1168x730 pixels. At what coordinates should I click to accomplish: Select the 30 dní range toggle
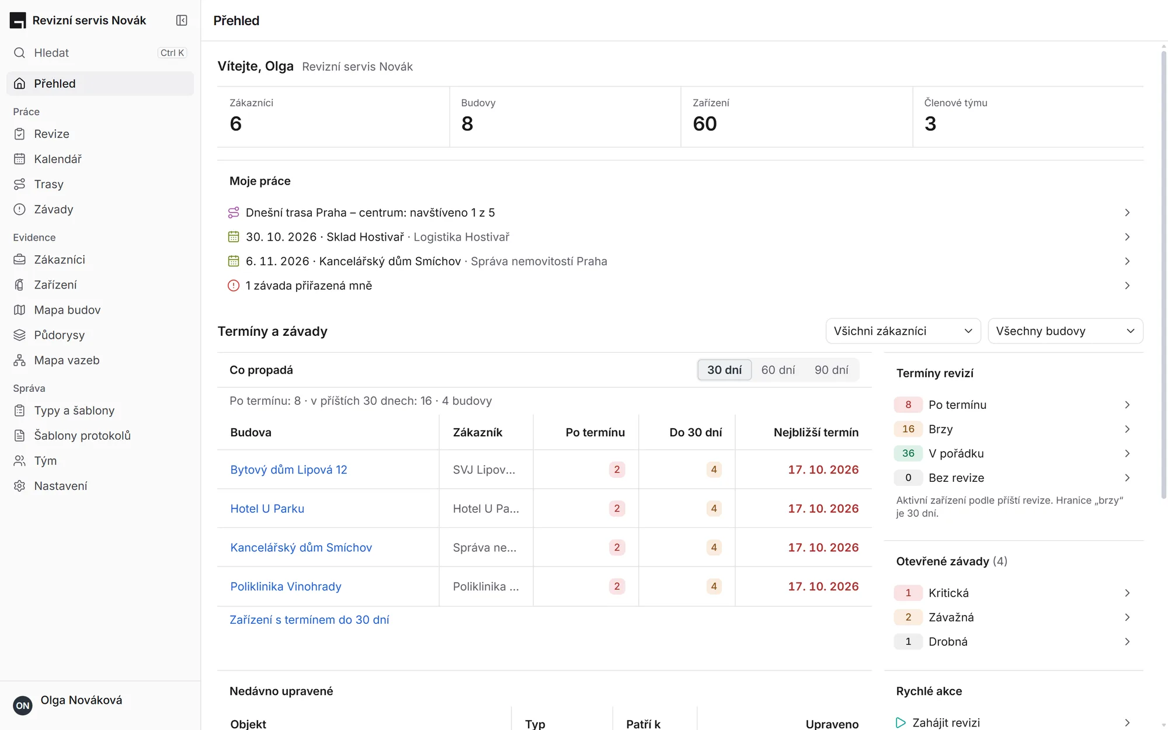coord(724,370)
